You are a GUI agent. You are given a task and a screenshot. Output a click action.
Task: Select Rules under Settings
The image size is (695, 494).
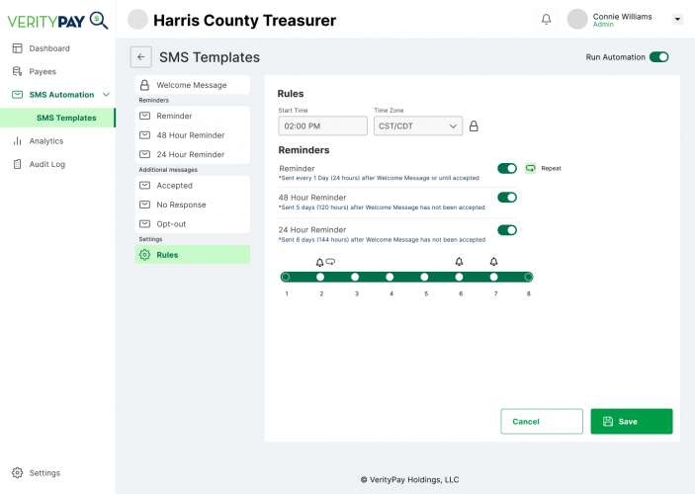(193, 255)
